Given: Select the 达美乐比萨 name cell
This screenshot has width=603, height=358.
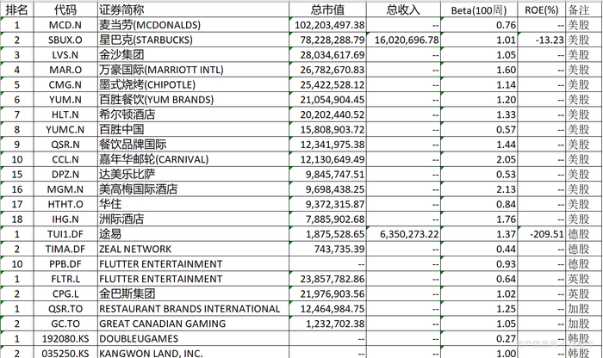Looking at the screenshot, I should [x=193, y=175].
